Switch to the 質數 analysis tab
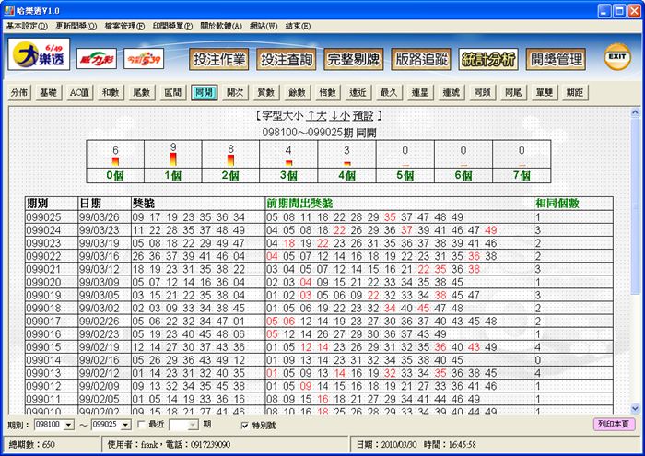Image resolution: width=645 pixels, height=456 pixels. [x=265, y=92]
